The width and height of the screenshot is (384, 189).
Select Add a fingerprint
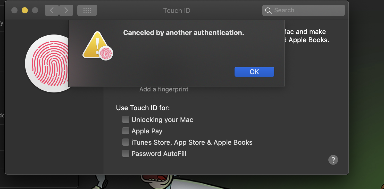click(x=164, y=89)
